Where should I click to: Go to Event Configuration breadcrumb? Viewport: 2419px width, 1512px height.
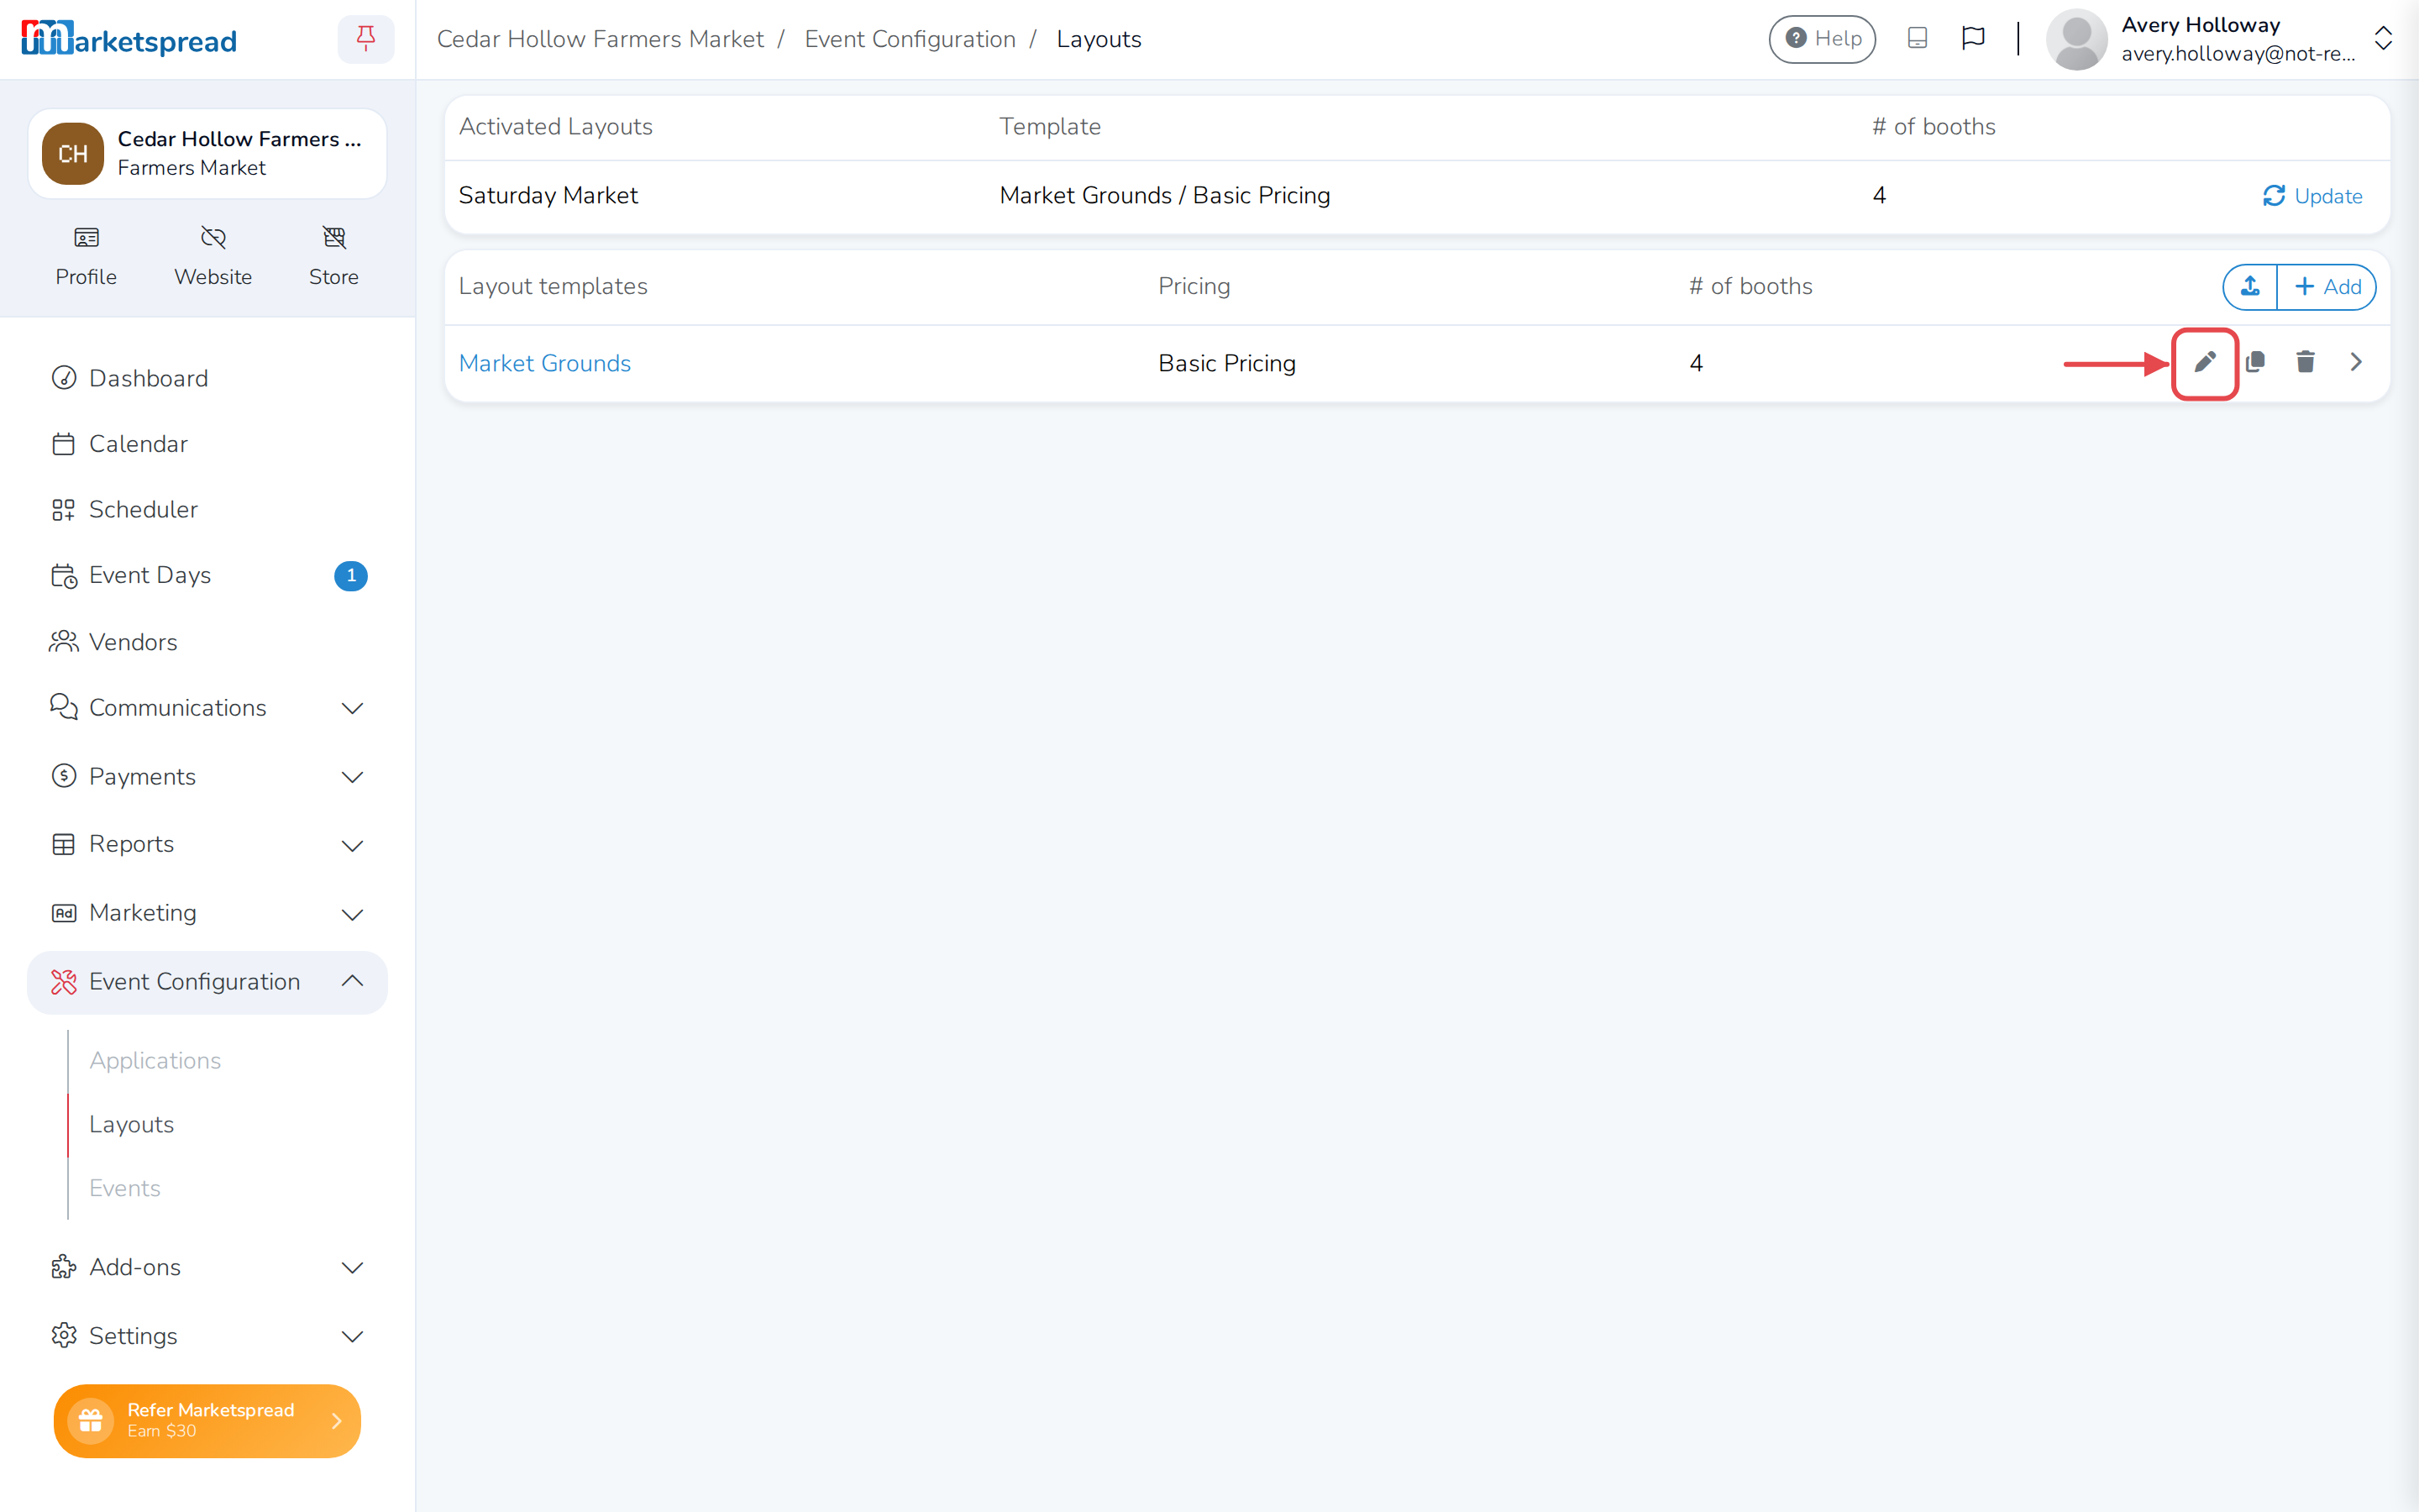(x=910, y=39)
